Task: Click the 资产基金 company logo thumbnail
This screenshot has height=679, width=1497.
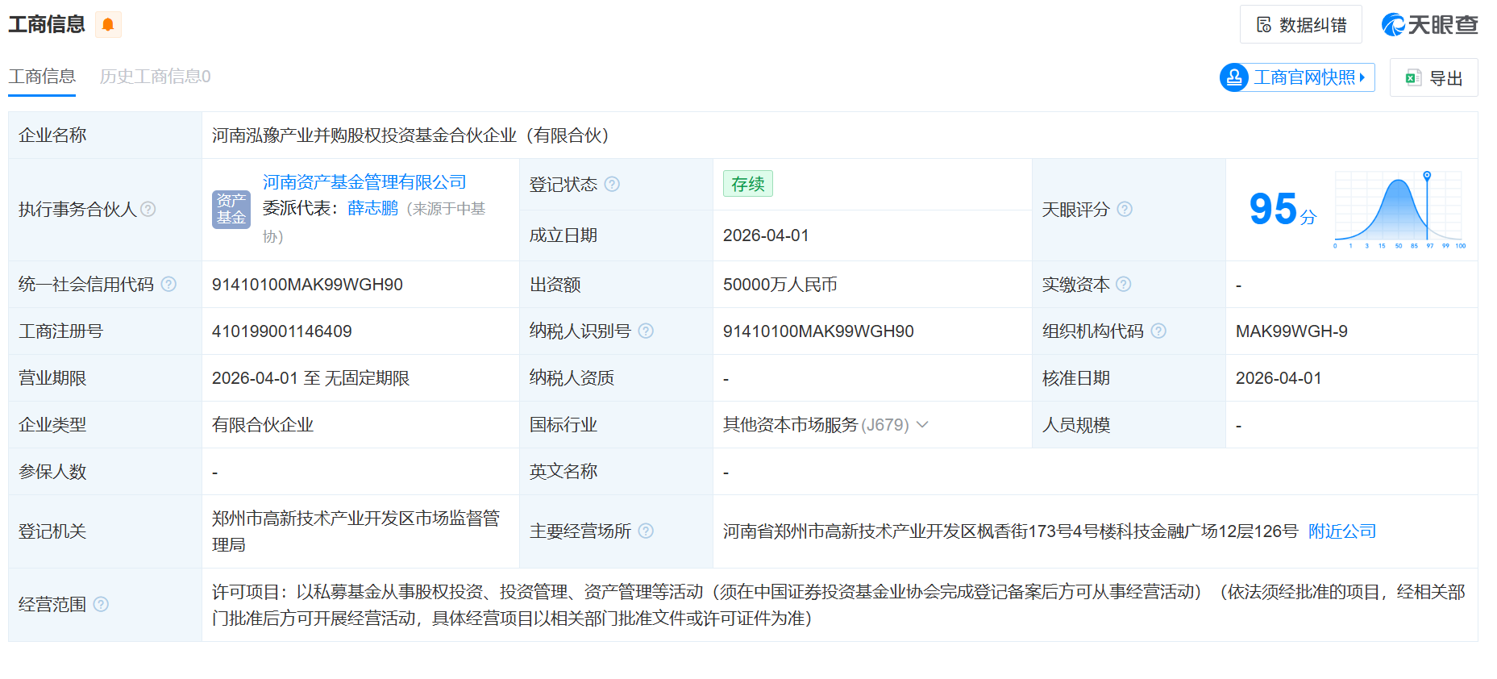Action: pos(231,210)
